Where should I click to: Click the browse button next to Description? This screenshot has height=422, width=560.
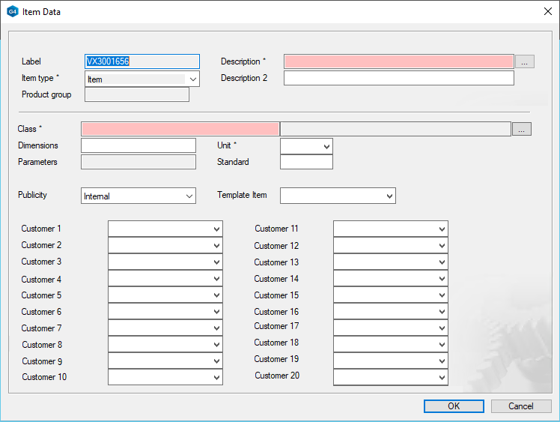pos(525,62)
